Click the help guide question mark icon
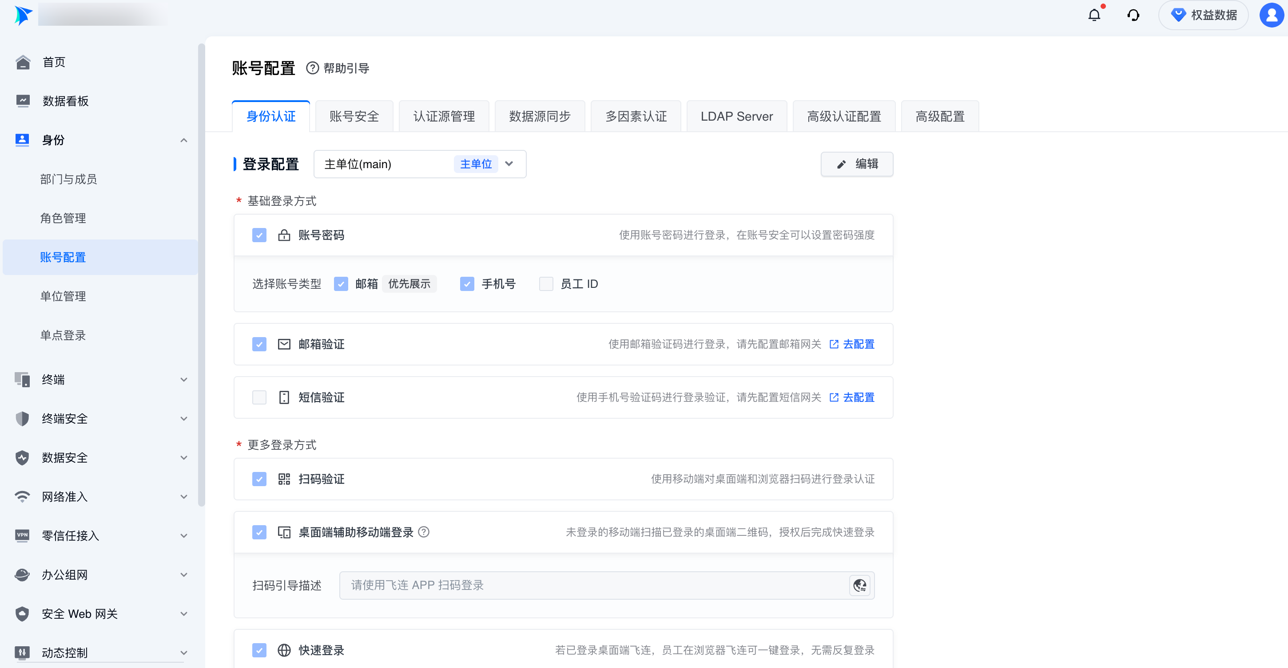Viewport: 1288px width, 668px height. pos(313,68)
